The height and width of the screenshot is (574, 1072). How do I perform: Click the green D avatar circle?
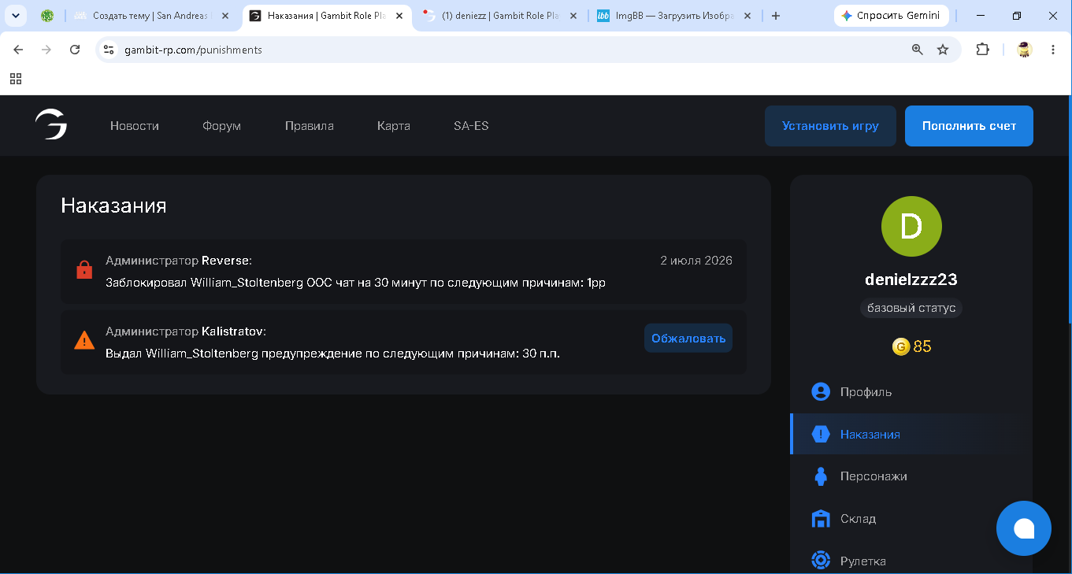click(x=911, y=226)
